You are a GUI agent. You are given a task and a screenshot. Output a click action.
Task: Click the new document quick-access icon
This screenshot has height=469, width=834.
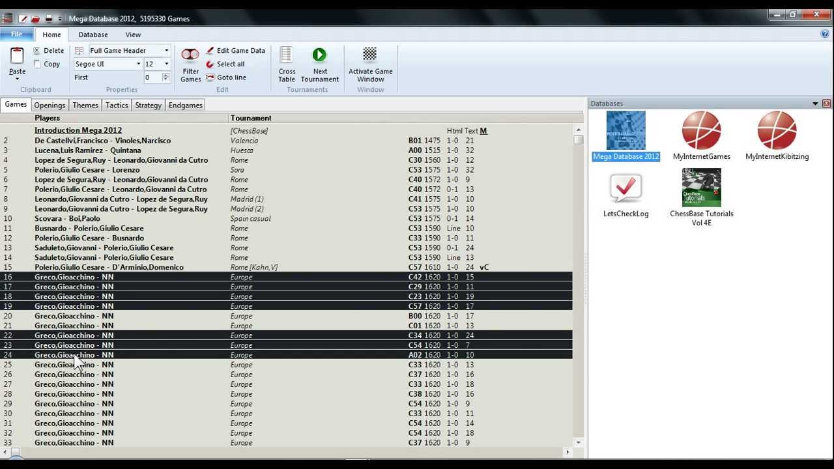[x=23, y=18]
